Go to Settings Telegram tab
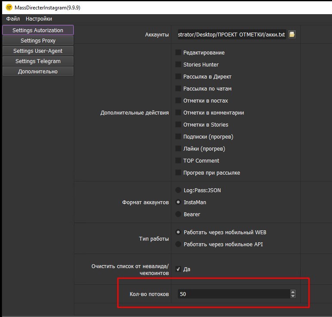The image size is (332, 317). tap(38, 61)
